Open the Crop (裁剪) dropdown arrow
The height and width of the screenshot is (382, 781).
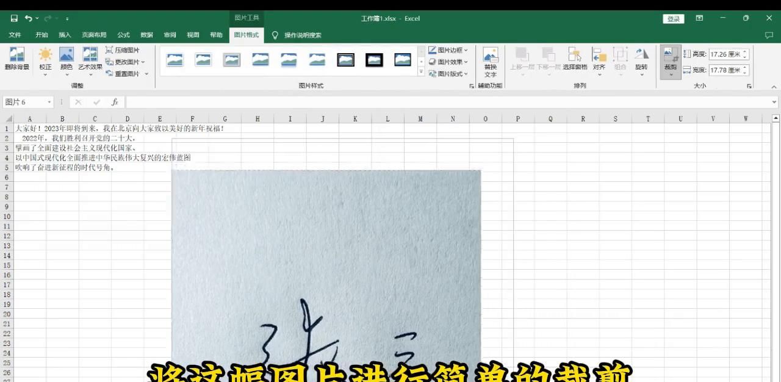pyautogui.click(x=671, y=75)
